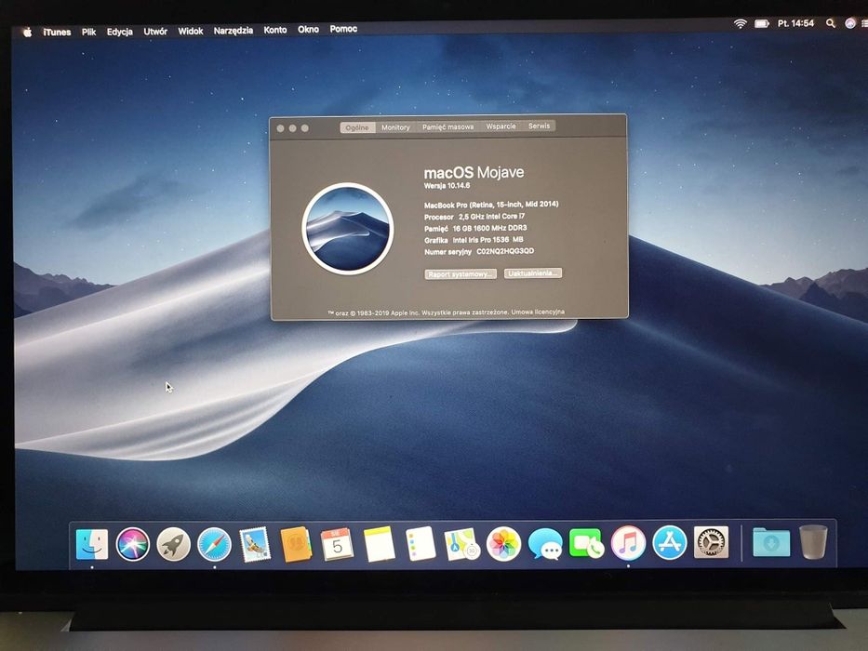Click the Wersja 10.14.6 text
The height and width of the screenshot is (651, 868).
447,186
